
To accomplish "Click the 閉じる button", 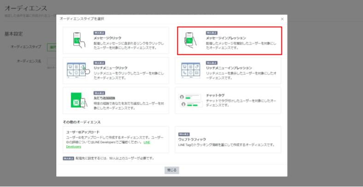I will (x=172, y=170).
